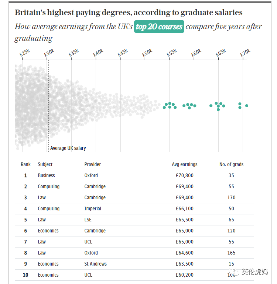Click the chart headline about Britain's highest paying degrees
This screenshot has width=277, height=284.
click(129, 13)
